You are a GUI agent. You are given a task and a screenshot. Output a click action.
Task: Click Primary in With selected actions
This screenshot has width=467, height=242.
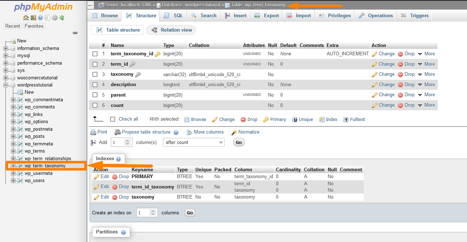coord(275,120)
